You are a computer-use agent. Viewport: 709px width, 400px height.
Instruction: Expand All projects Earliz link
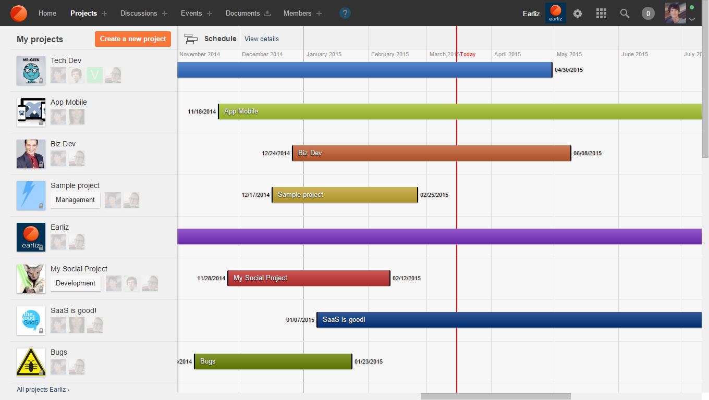pos(43,390)
